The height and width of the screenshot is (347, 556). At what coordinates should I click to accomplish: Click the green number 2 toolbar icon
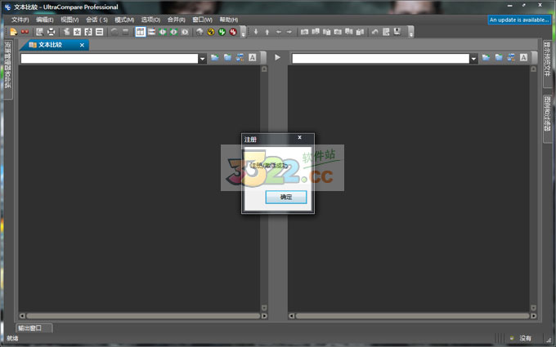coord(173,32)
